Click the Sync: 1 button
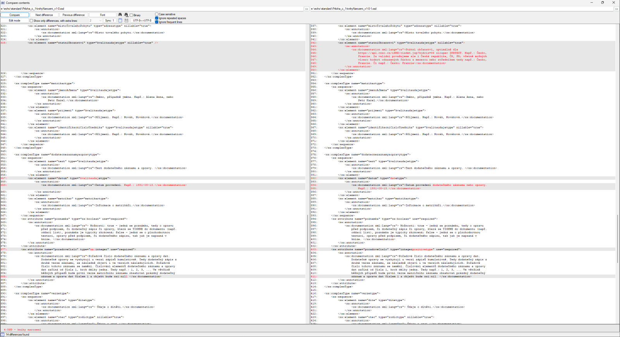The image size is (620, 337). click(x=110, y=21)
